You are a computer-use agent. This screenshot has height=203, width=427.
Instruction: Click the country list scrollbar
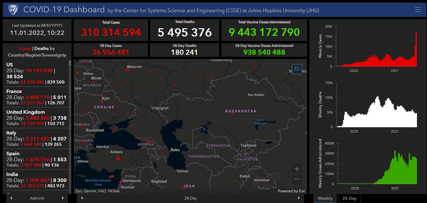coord(70,94)
